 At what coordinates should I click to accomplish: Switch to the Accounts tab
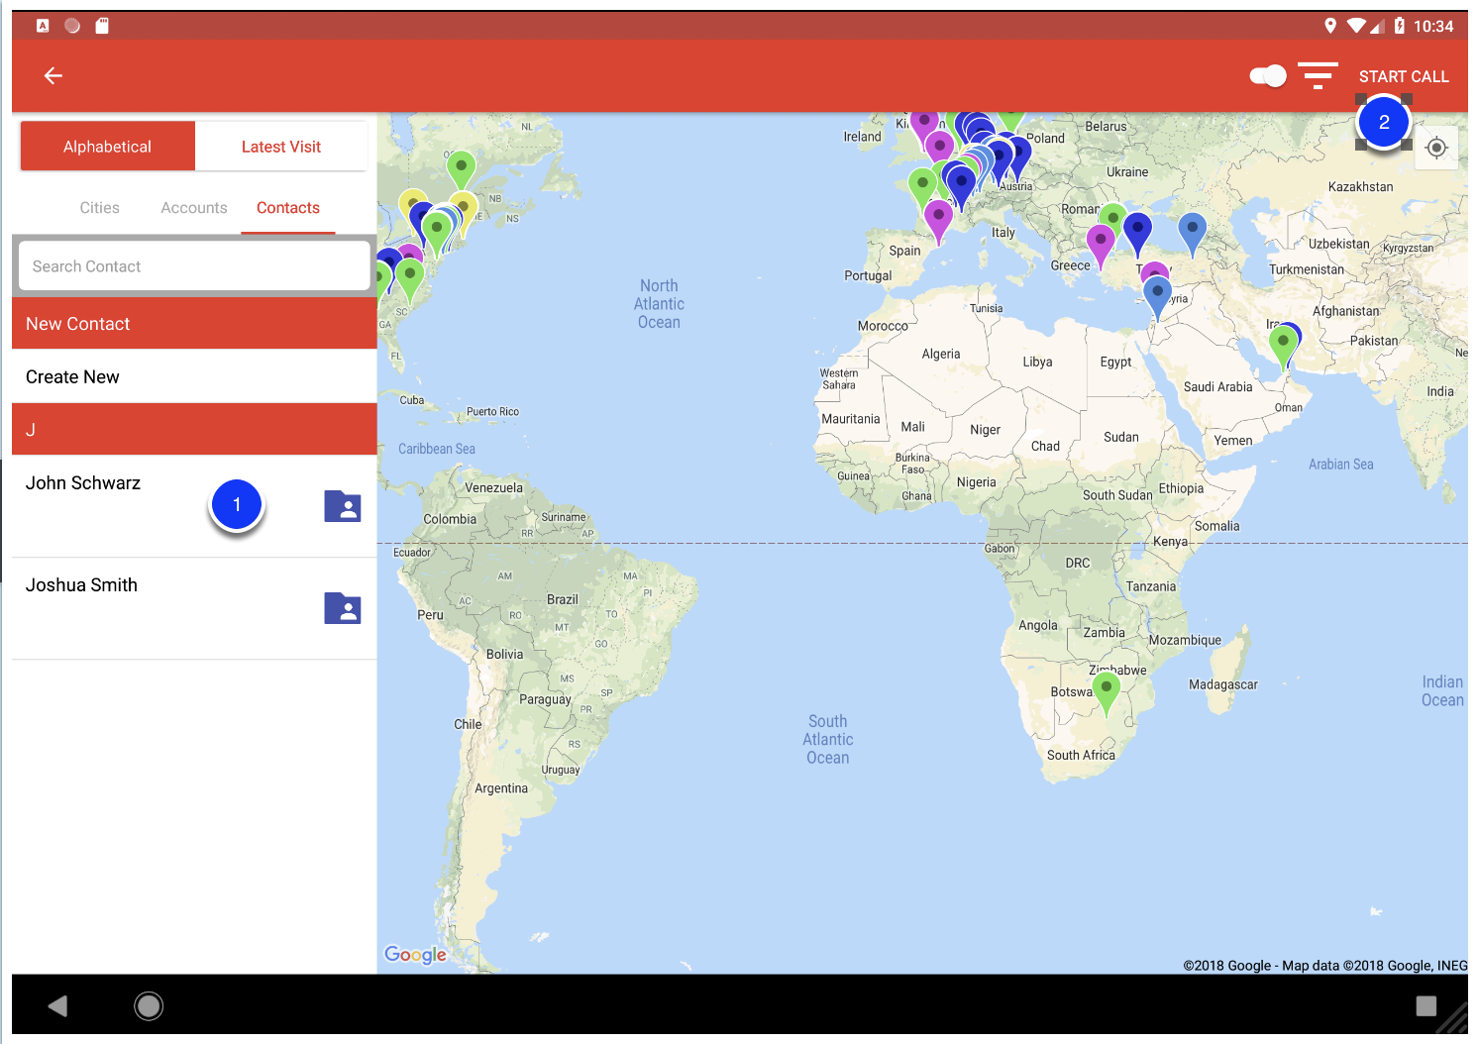point(194,208)
